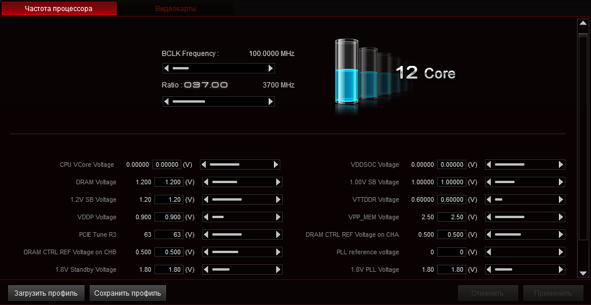Increase 1.8V PLL Voltage right arrow
Screen dimensions: 591x305
[561, 269]
